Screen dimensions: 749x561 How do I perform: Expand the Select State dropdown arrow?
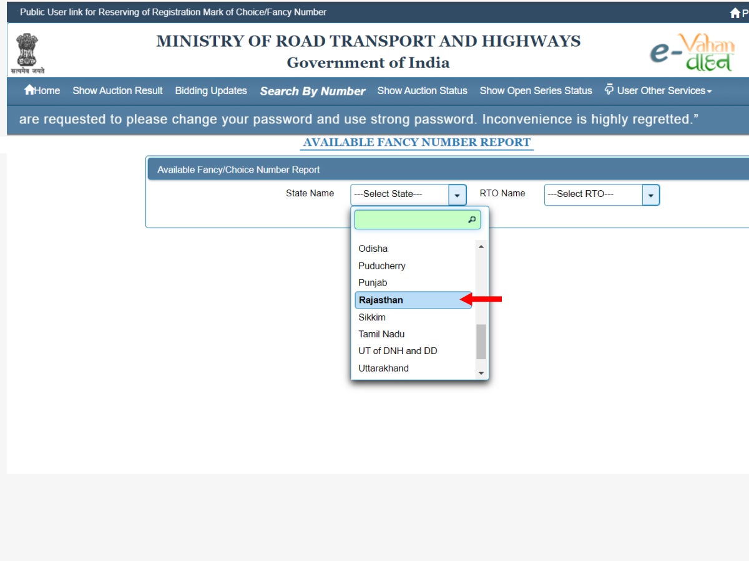(x=457, y=195)
